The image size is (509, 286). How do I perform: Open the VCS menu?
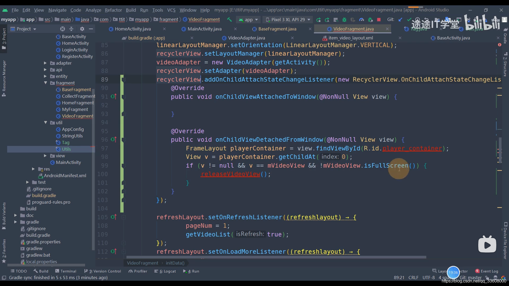point(171,10)
